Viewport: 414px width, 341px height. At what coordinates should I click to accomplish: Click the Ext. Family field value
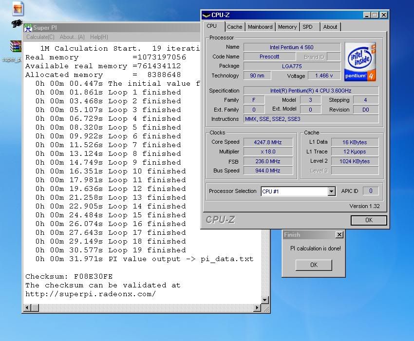pyautogui.click(x=254, y=110)
